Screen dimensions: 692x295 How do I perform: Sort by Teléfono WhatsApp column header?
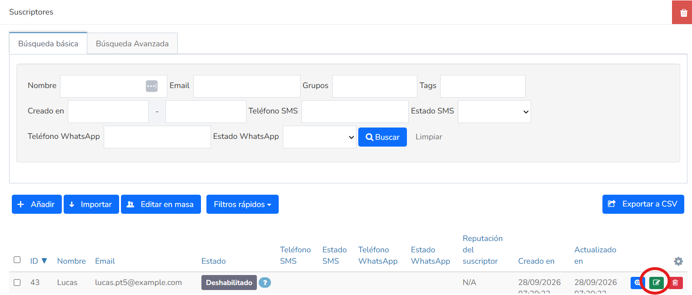pos(378,255)
